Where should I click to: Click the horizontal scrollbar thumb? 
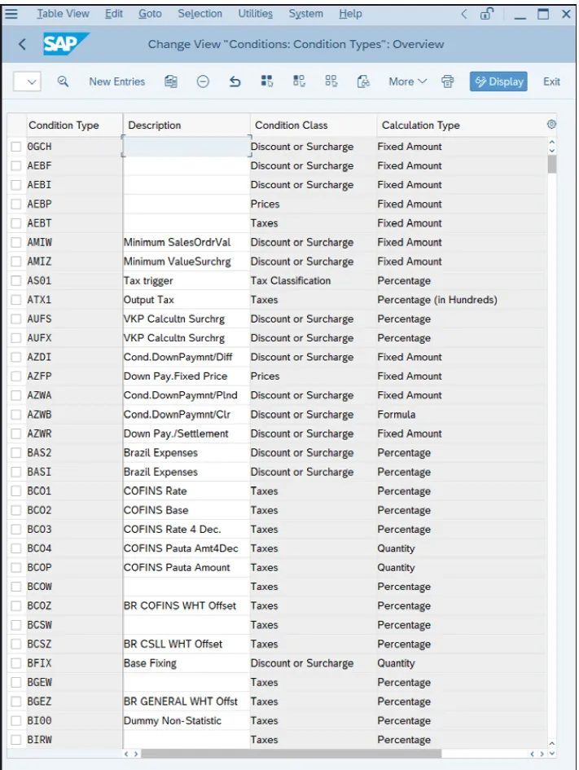click(x=291, y=754)
